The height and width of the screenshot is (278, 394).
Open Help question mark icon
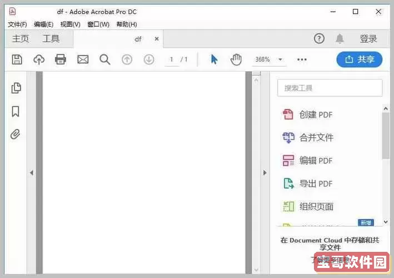319,38
